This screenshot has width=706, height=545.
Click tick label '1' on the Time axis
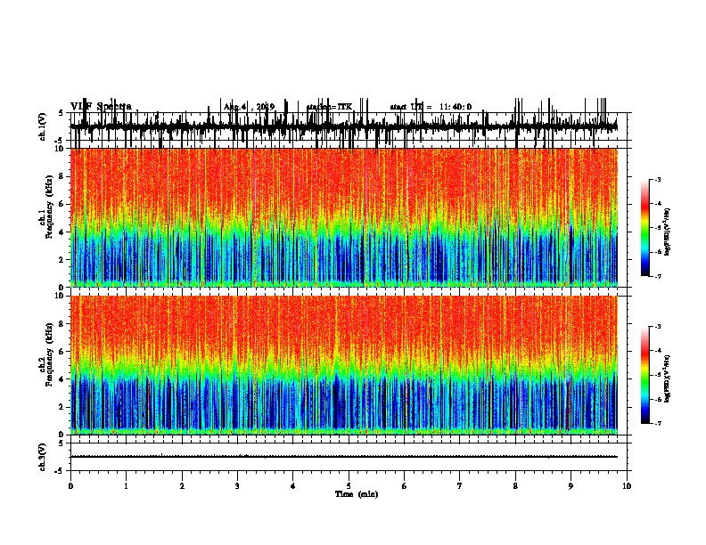click(x=126, y=486)
